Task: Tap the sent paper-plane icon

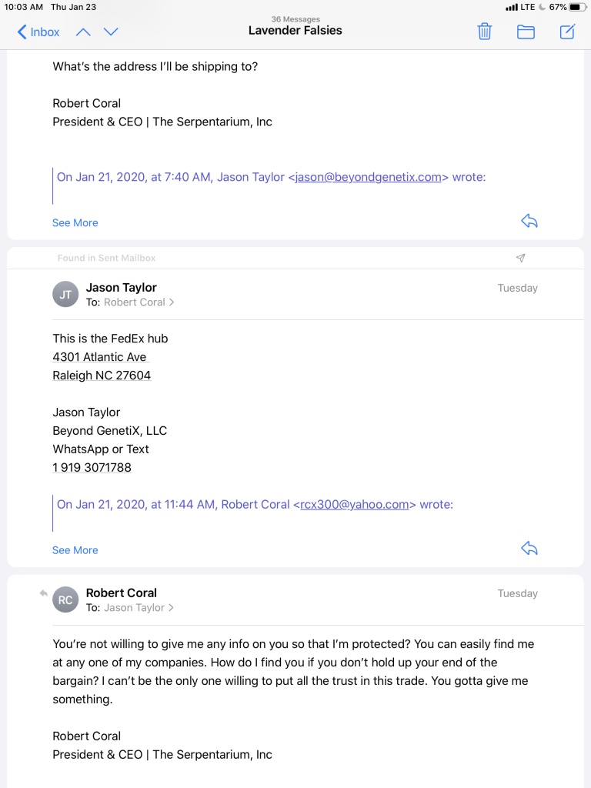Action: 521,258
